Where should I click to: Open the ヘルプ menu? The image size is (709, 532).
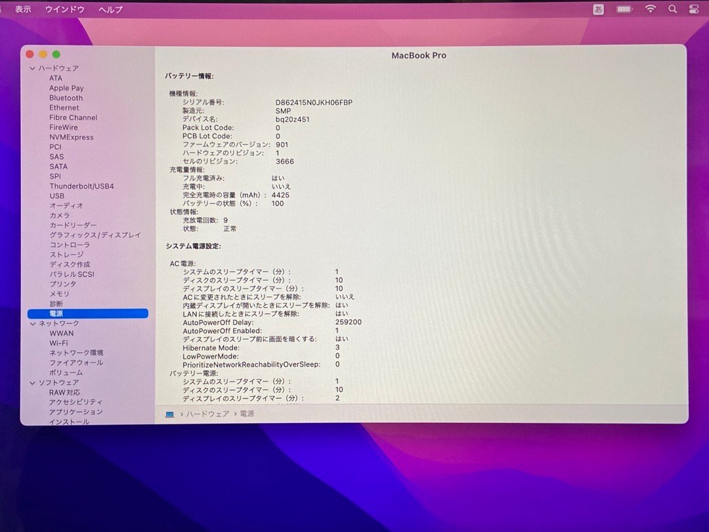(110, 9)
